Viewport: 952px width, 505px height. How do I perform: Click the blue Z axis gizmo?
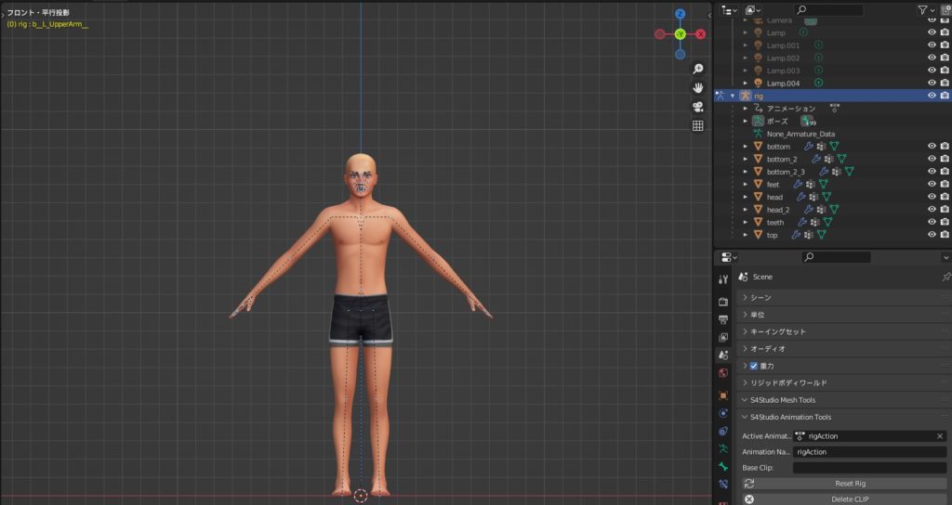tap(681, 15)
